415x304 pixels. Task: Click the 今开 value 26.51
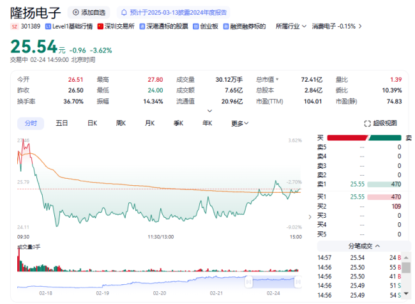point(76,79)
